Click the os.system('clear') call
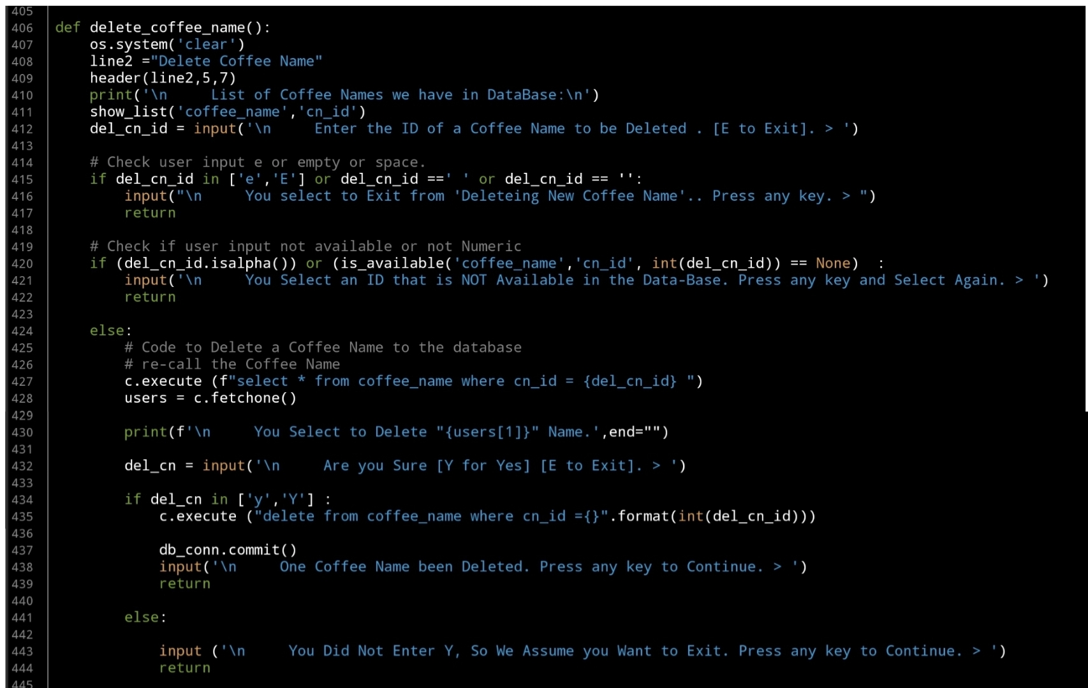The image size is (1088, 688). pos(166,45)
